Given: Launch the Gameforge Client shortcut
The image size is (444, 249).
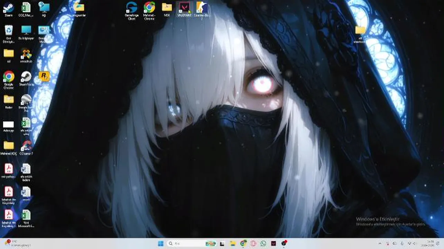Looking at the screenshot, I should click(x=131, y=11).
